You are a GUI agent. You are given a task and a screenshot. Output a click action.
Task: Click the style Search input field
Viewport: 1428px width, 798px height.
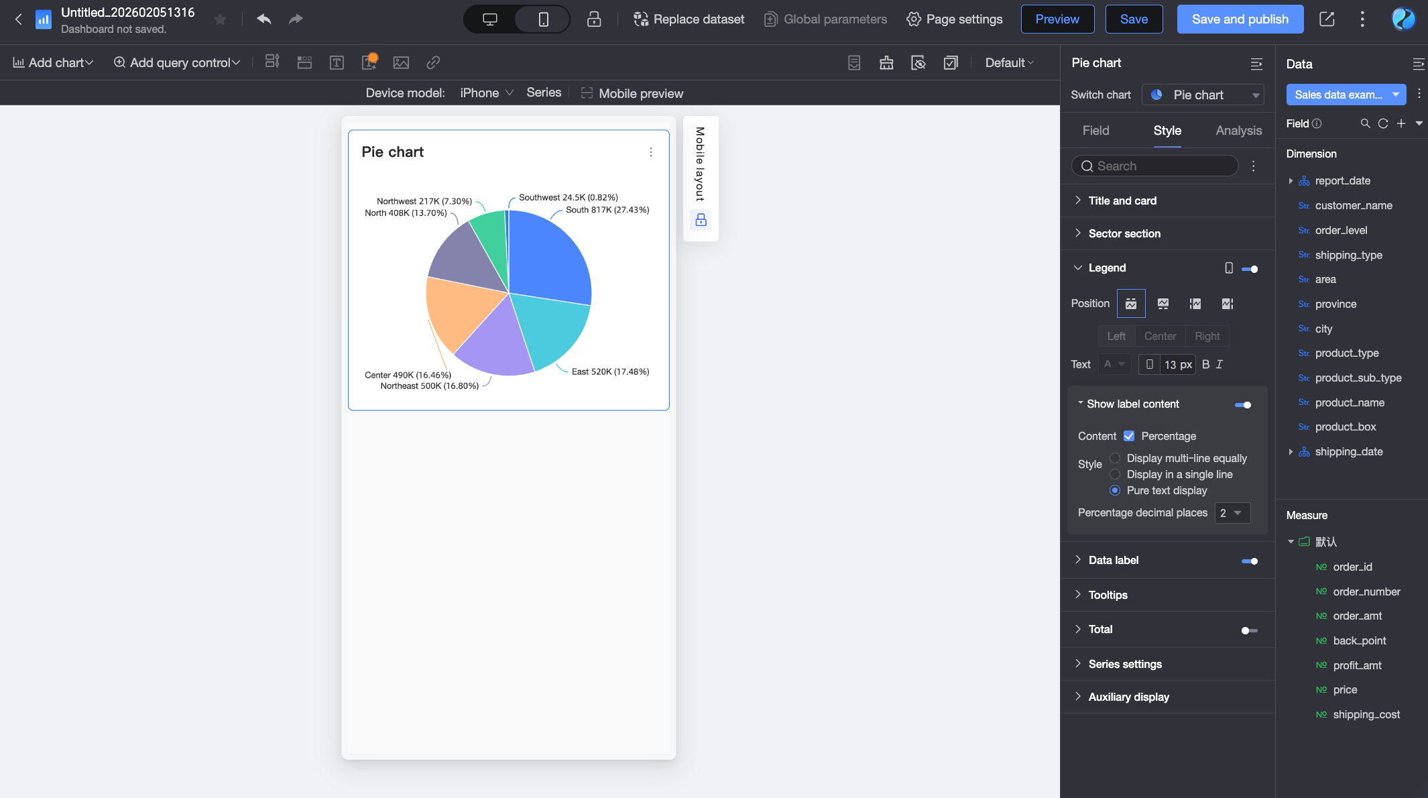pos(1155,166)
